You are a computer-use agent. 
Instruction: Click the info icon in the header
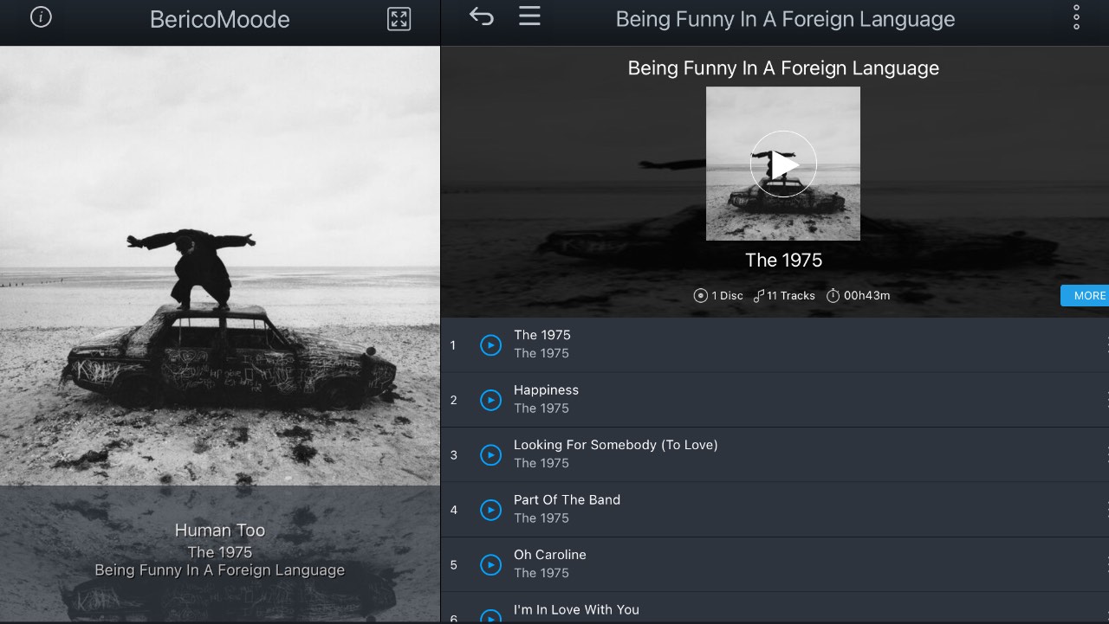[x=41, y=17]
